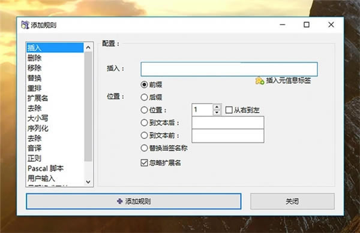This screenshot has width=360, height=233.
Task: Select the 删除 rule in the list
Action: pos(55,58)
